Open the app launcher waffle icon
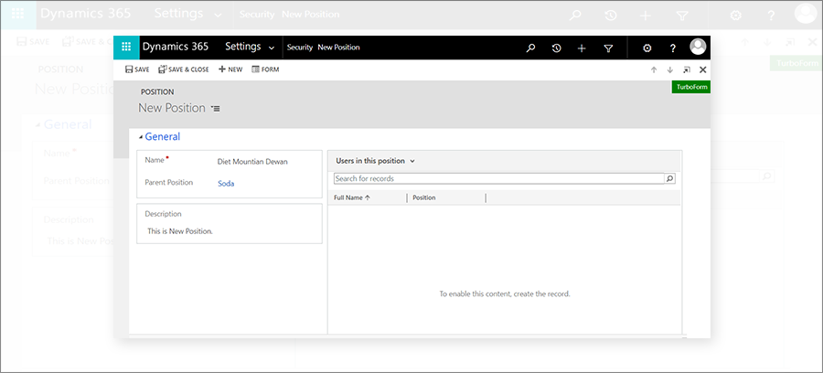This screenshot has width=823, height=373. 126,48
